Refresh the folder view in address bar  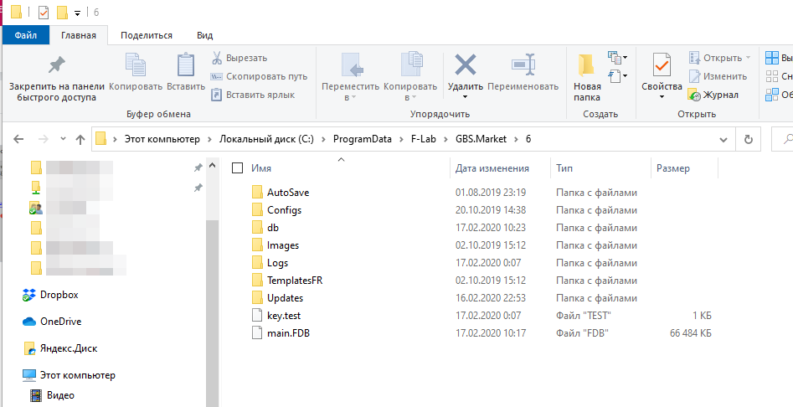[x=748, y=139]
